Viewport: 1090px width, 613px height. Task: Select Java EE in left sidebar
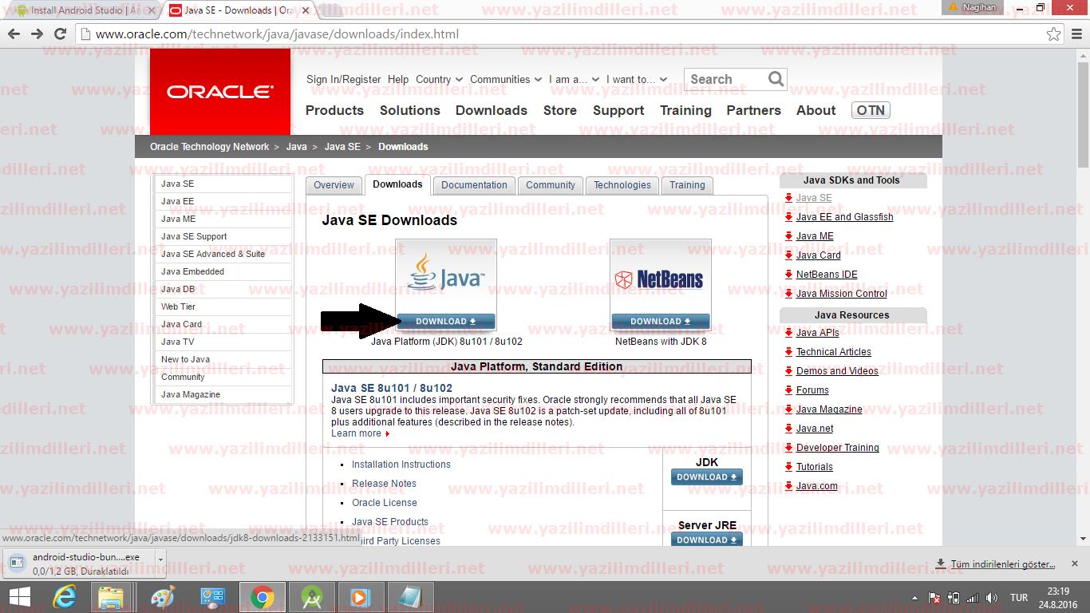[177, 201]
